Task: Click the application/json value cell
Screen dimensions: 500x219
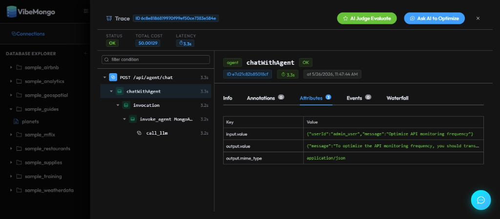Action: point(394,158)
